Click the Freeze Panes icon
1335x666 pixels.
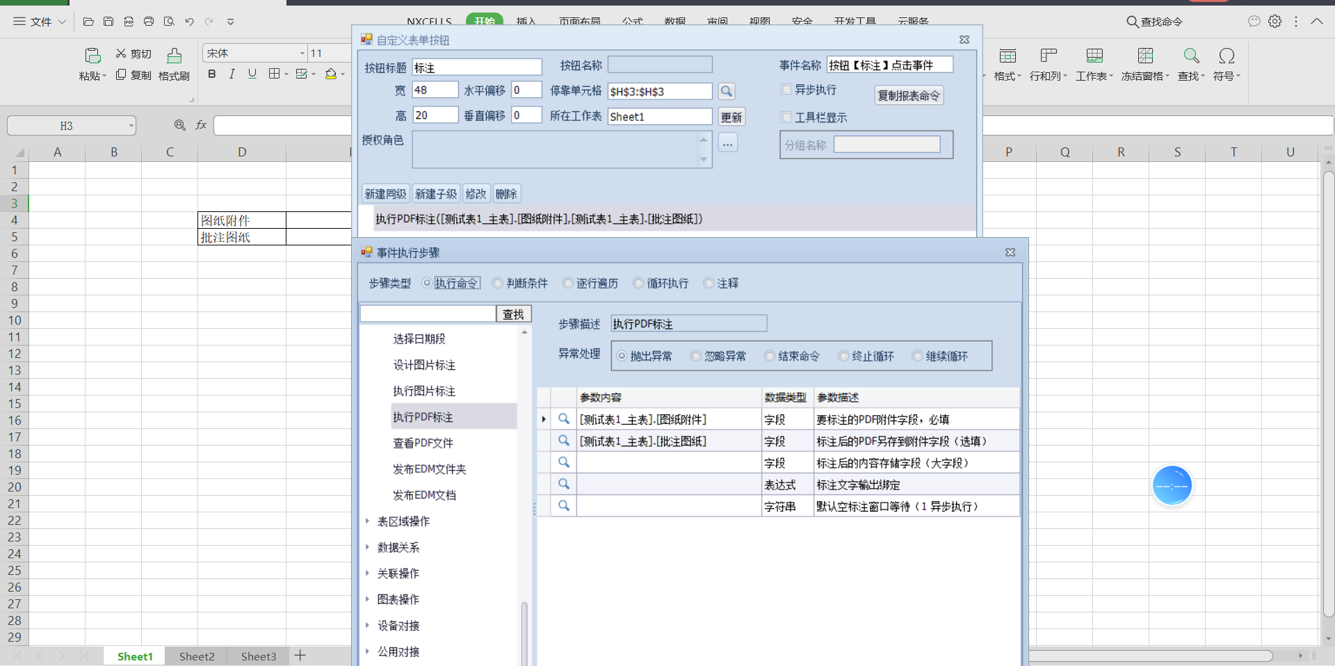pyautogui.click(x=1144, y=56)
